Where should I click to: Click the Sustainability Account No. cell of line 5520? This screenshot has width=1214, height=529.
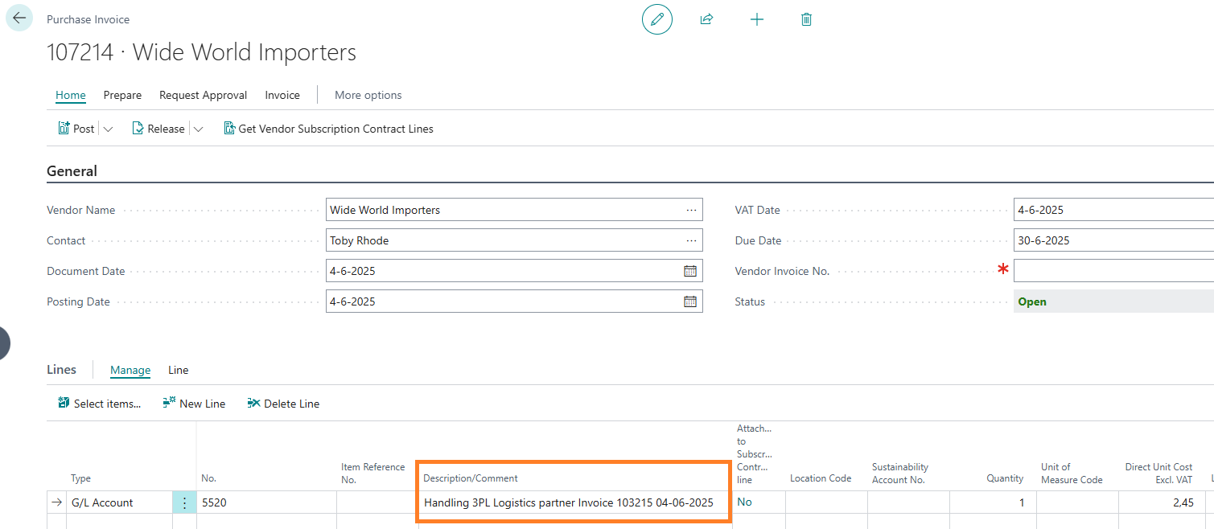907,502
